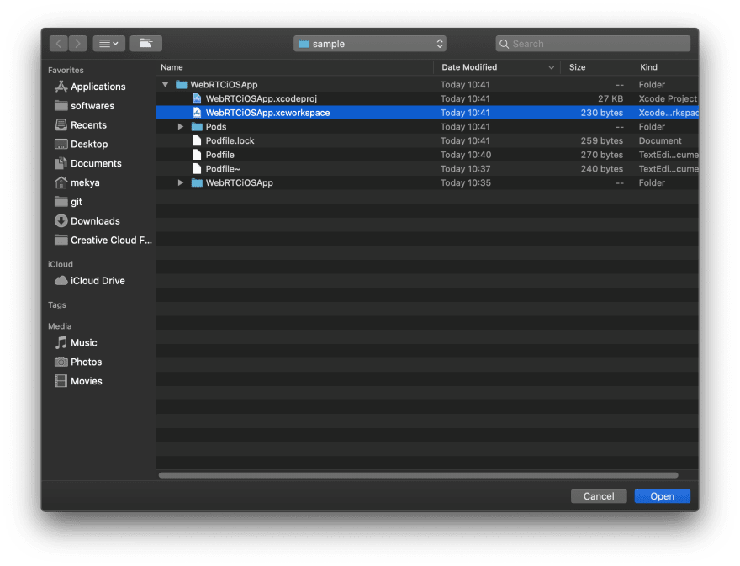Create a new folder with the folder icon
The height and width of the screenshot is (566, 740).
click(145, 44)
